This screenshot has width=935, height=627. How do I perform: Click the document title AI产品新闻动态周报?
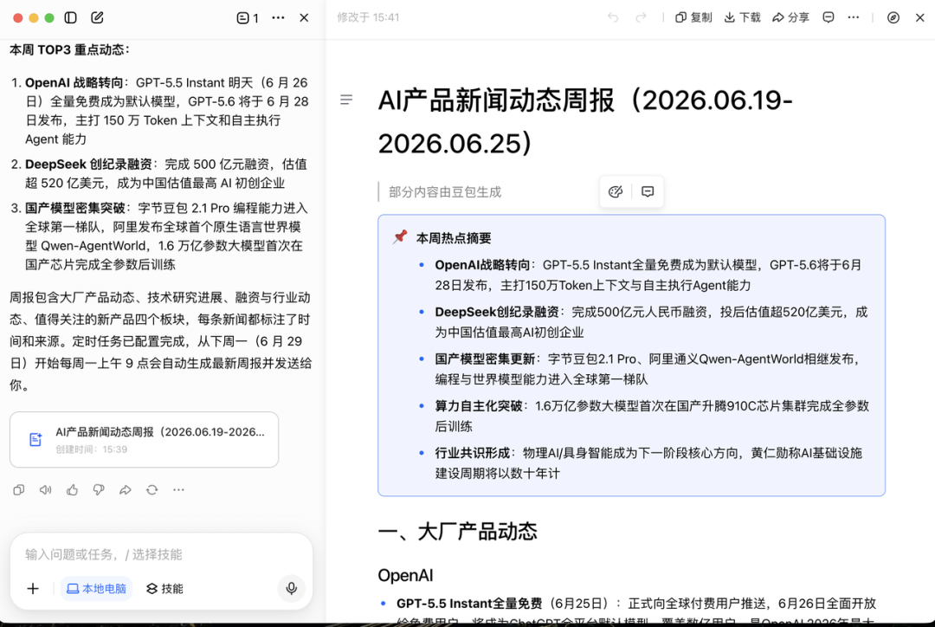tap(585, 122)
